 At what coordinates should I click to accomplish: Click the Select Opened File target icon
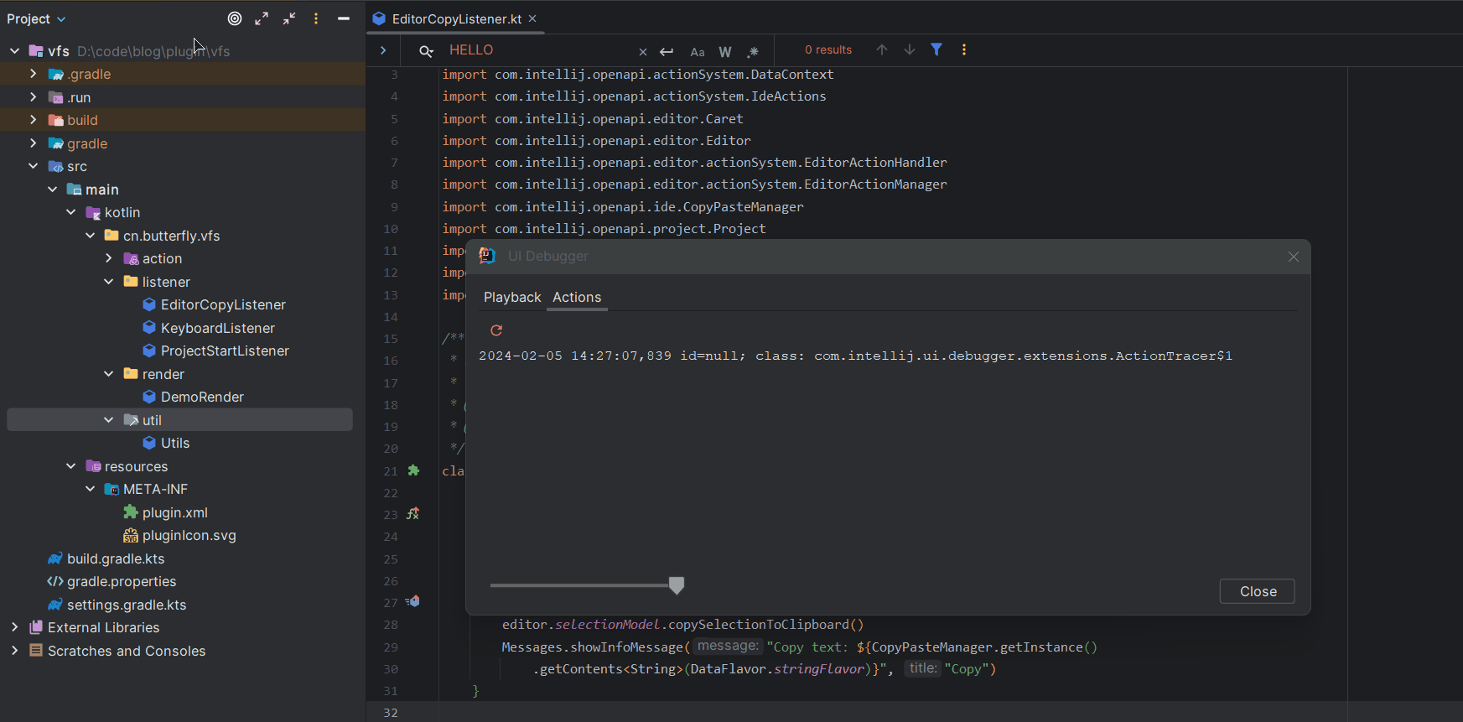pos(235,18)
